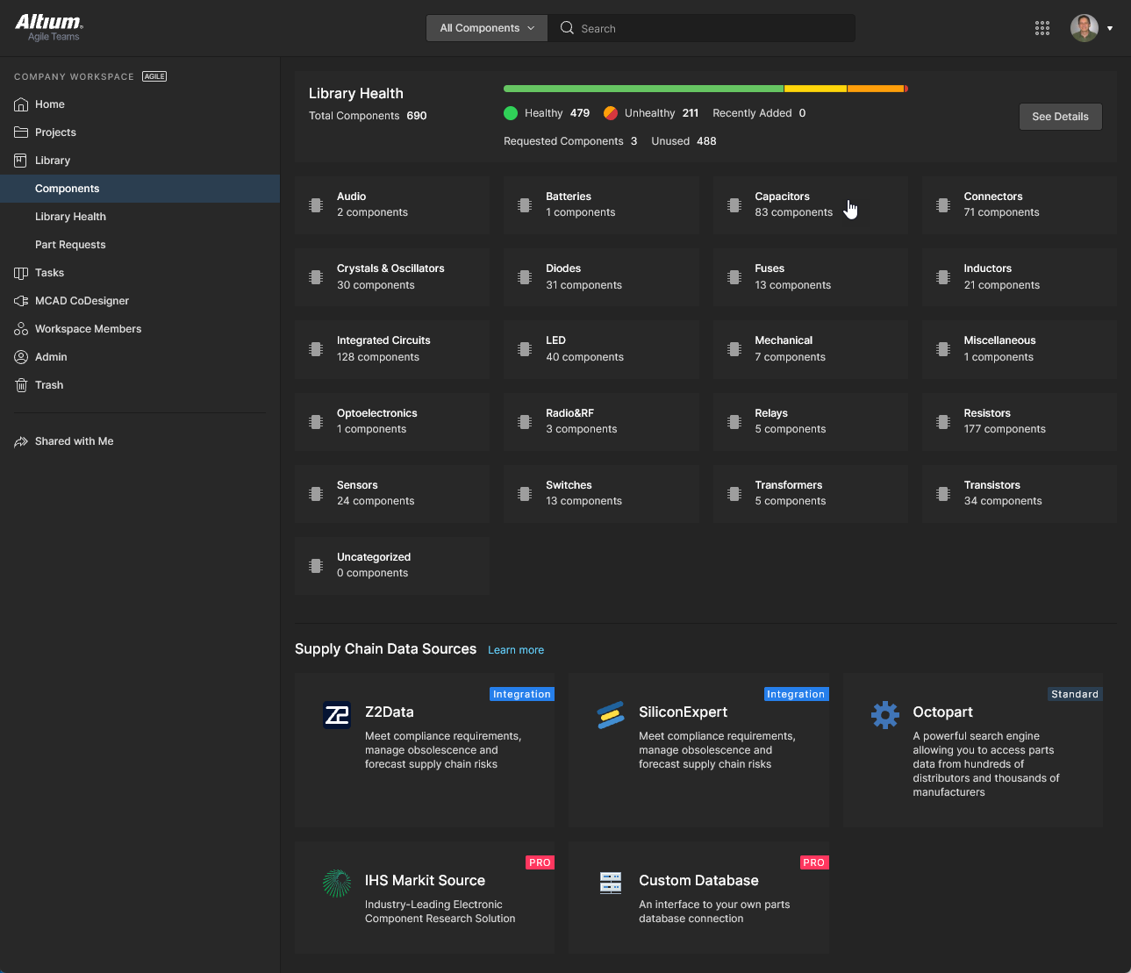Screen dimensions: 1131x973
Task: Click the Connectors chip icon
Action: point(943,205)
